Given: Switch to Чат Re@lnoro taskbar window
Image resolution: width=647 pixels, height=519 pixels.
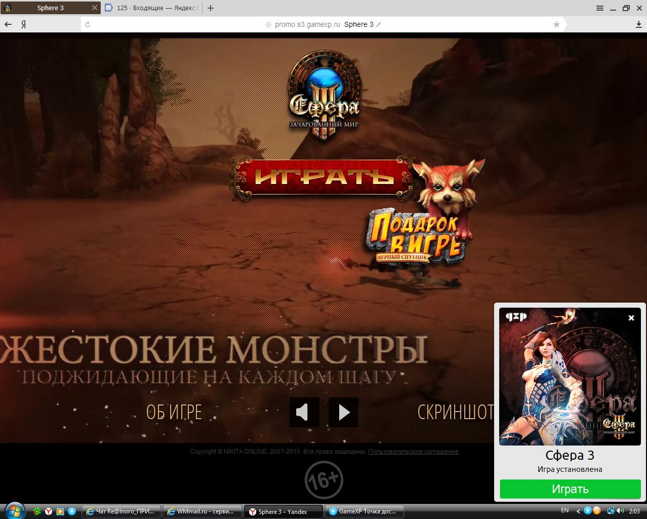Looking at the screenshot, I should tap(122, 511).
